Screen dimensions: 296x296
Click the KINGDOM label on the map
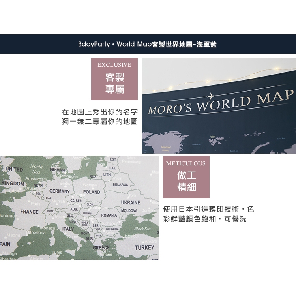click(13, 183)
